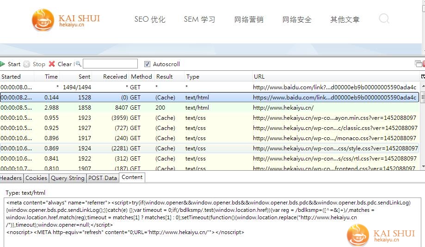Click the 1494/1494 sent value
Viewport: 425px width, 247px height.
point(77,87)
